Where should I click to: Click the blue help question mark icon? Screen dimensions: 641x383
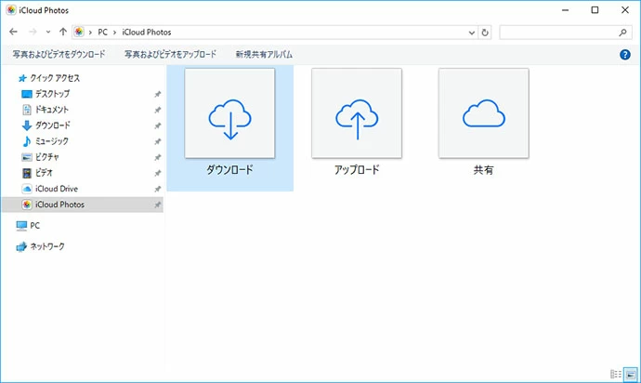coord(625,54)
